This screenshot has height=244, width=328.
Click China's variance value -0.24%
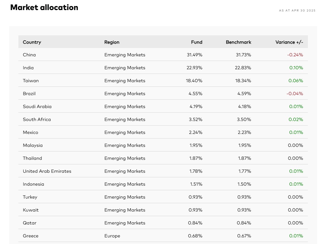click(295, 55)
